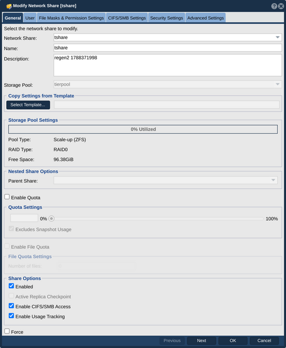286x348 pixels.
Task: Click the 100% quota slider label
Action: click(271, 219)
